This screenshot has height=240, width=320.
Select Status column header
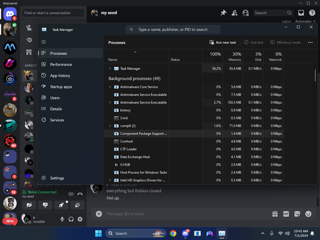186,56
